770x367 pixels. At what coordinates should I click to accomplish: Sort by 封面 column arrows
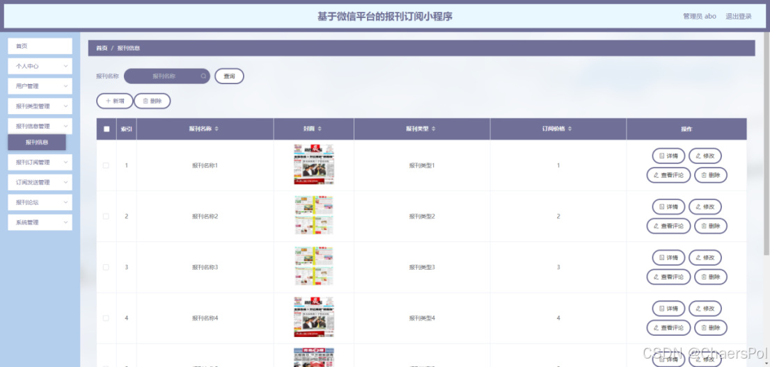[x=320, y=129]
